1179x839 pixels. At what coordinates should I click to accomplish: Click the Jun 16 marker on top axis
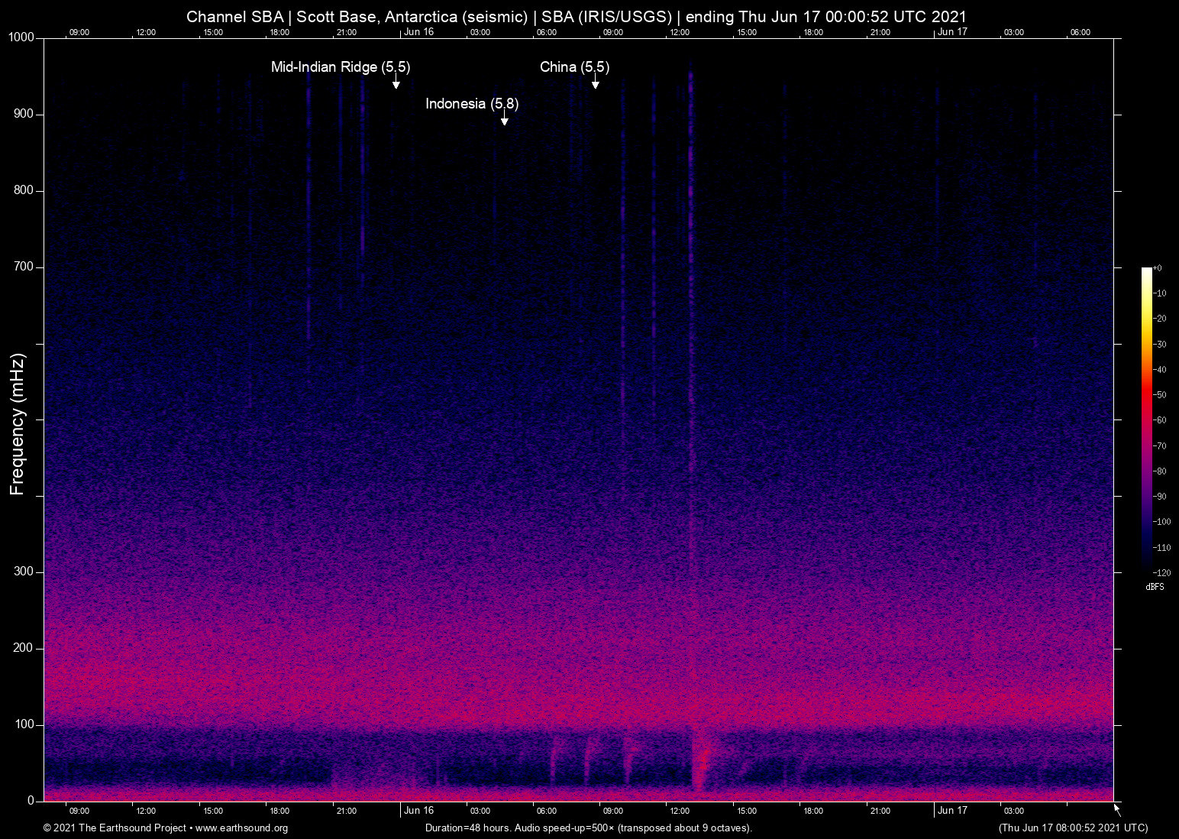[x=418, y=32]
